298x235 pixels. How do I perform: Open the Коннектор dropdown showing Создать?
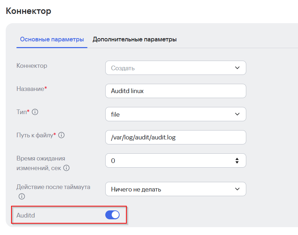click(x=171, y=68)
